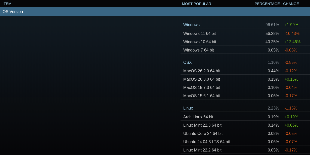The image size is (310, 155).
Task: Select the MacOS 15.6.1 64 bit entry
Action: [201, 96]
